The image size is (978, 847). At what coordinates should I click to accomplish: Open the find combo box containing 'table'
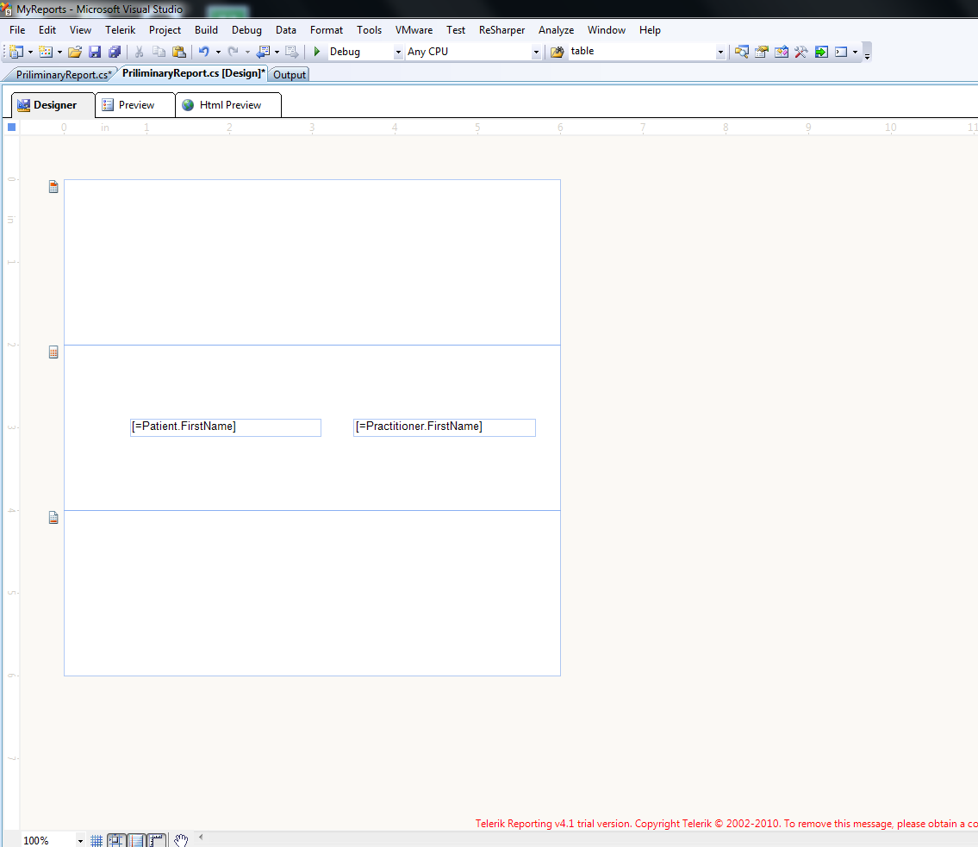[647, 52]
